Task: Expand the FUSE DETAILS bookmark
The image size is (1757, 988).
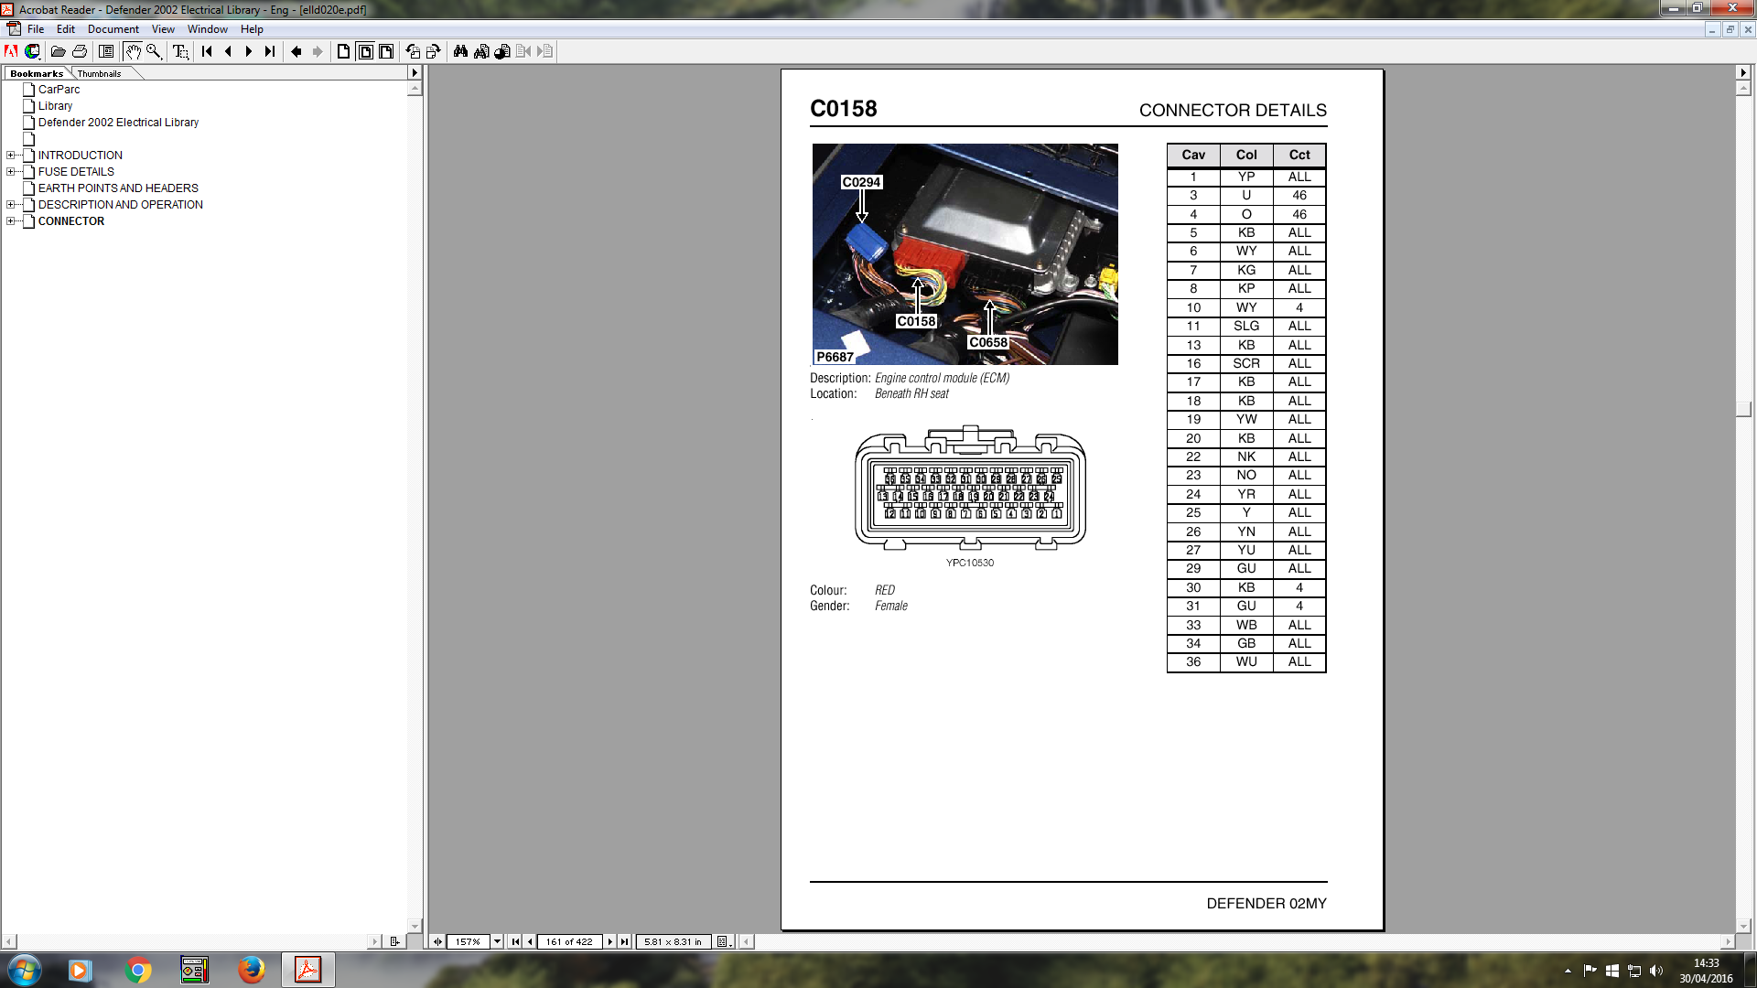Action: tap(10, 172)
